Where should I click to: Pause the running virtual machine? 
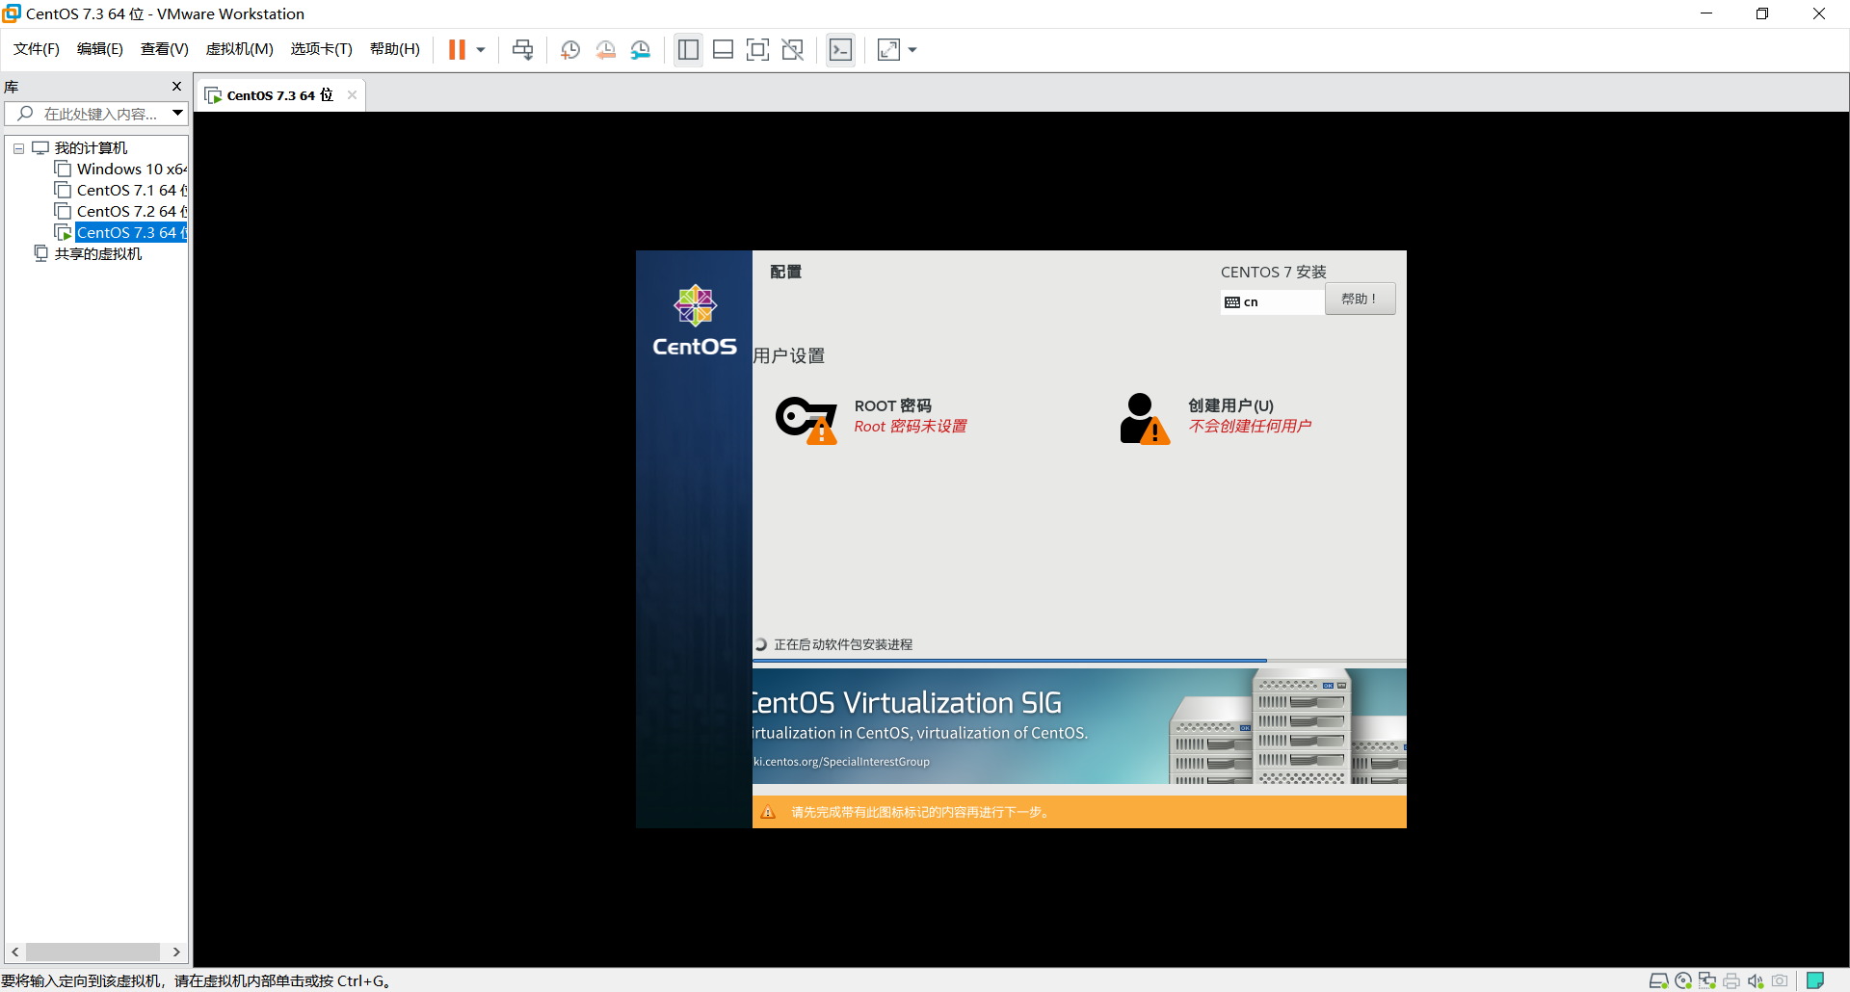coord(457,50)
